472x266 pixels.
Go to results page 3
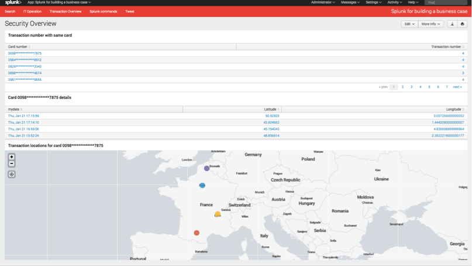pos(412,87)
